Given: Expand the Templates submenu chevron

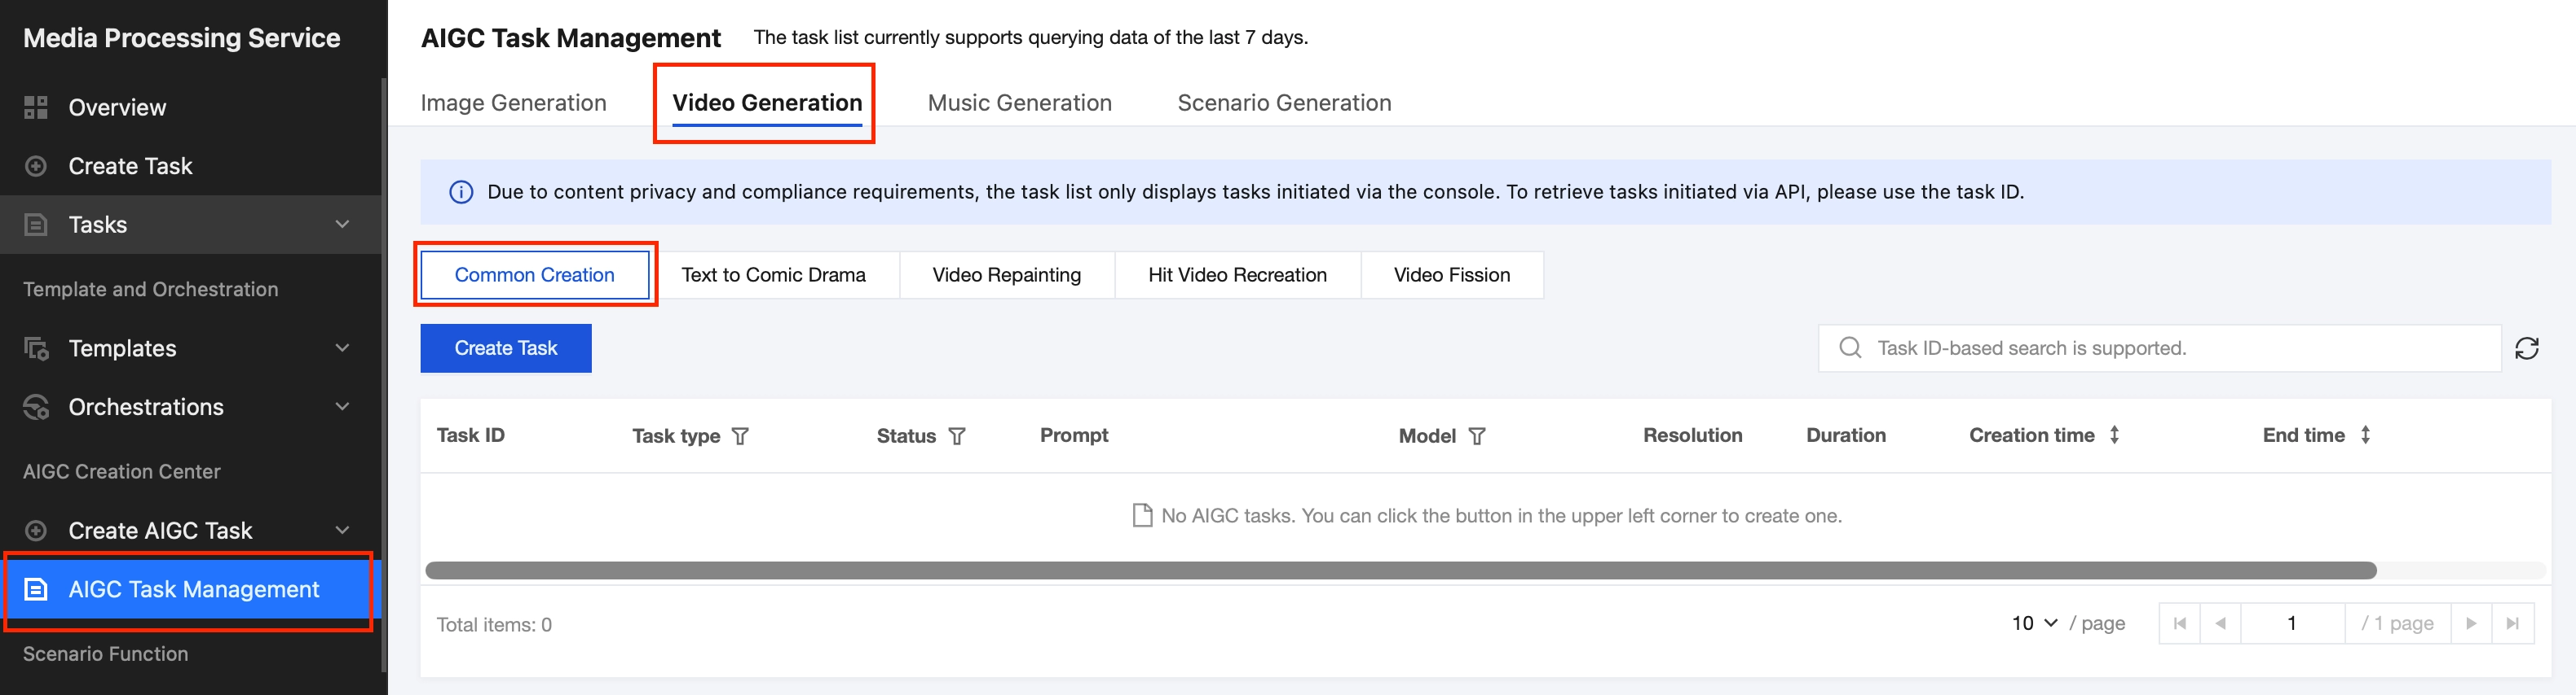Looking at the screenshot, I should point(342,348).
